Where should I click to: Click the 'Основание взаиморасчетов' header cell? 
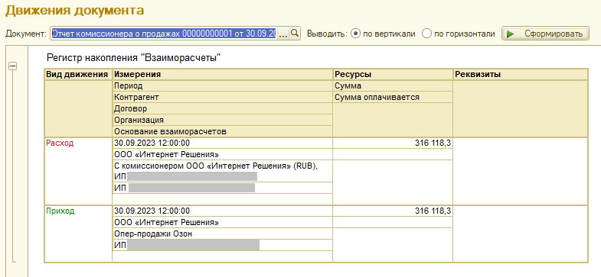tap(223, 131)
